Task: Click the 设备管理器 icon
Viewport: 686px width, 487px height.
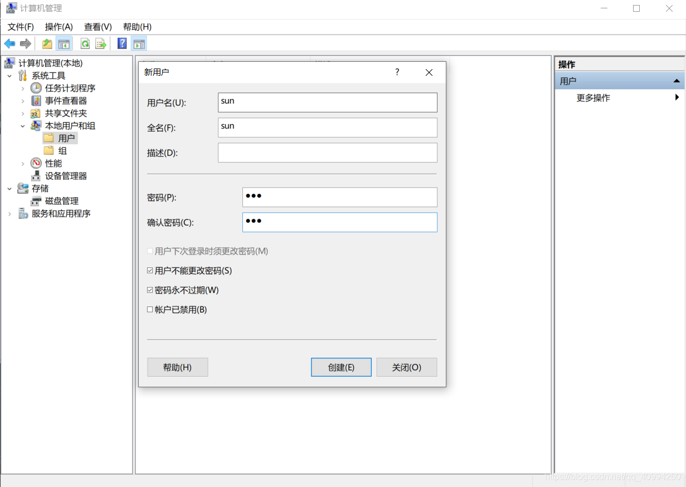Action: pyautogui.click(x=36, y=176)
